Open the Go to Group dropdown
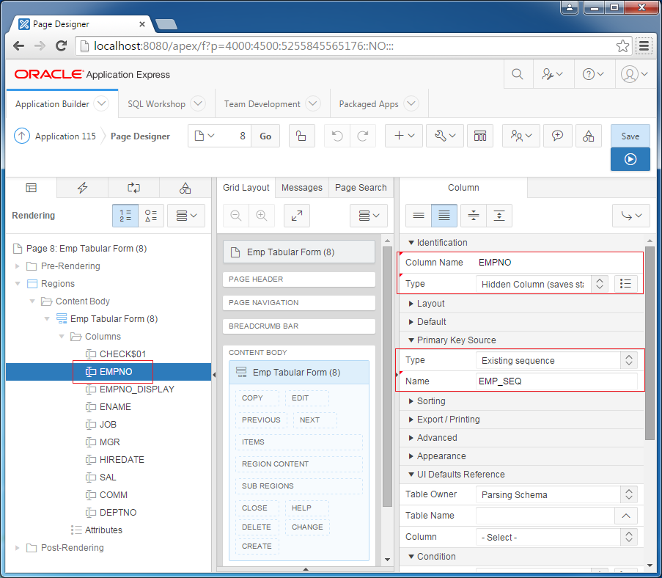 coord(630,216)
